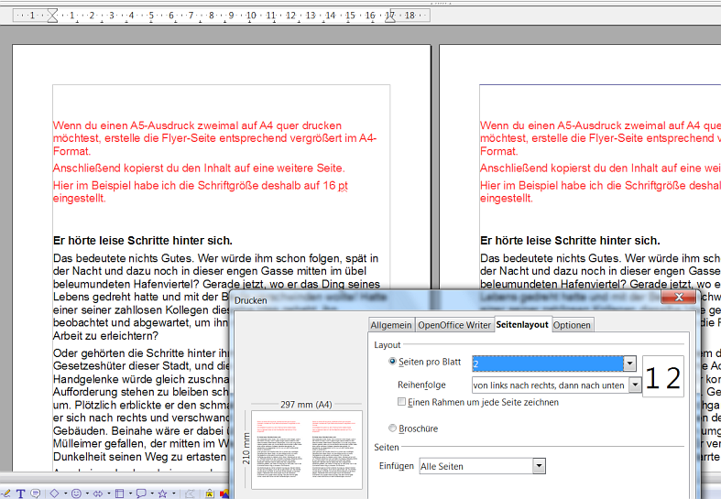Click heading 'Er hörte leise Schritte' on left page
Image resolution: width=721 pixels, height=499 pixels.
(143, 241)
